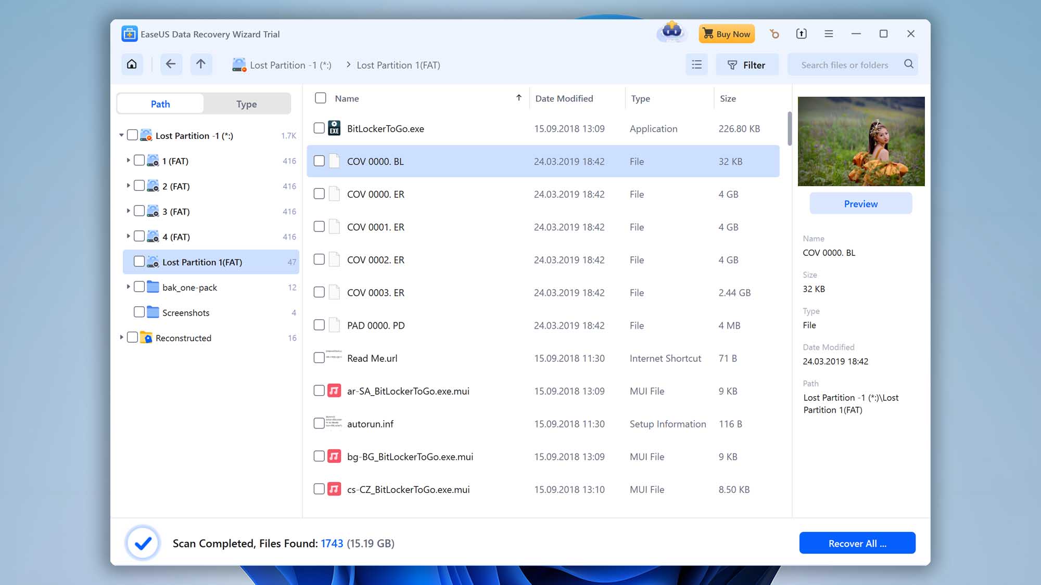Click Recover All button

click(857, 543)
